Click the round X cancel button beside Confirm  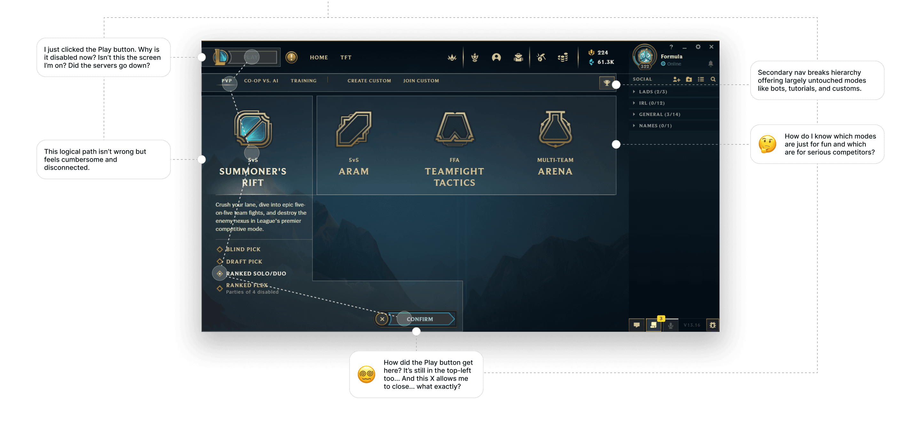[x=382, y=319]
